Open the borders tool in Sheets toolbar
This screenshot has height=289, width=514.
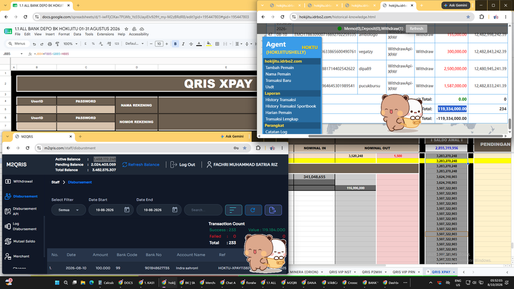coord(217,44)
